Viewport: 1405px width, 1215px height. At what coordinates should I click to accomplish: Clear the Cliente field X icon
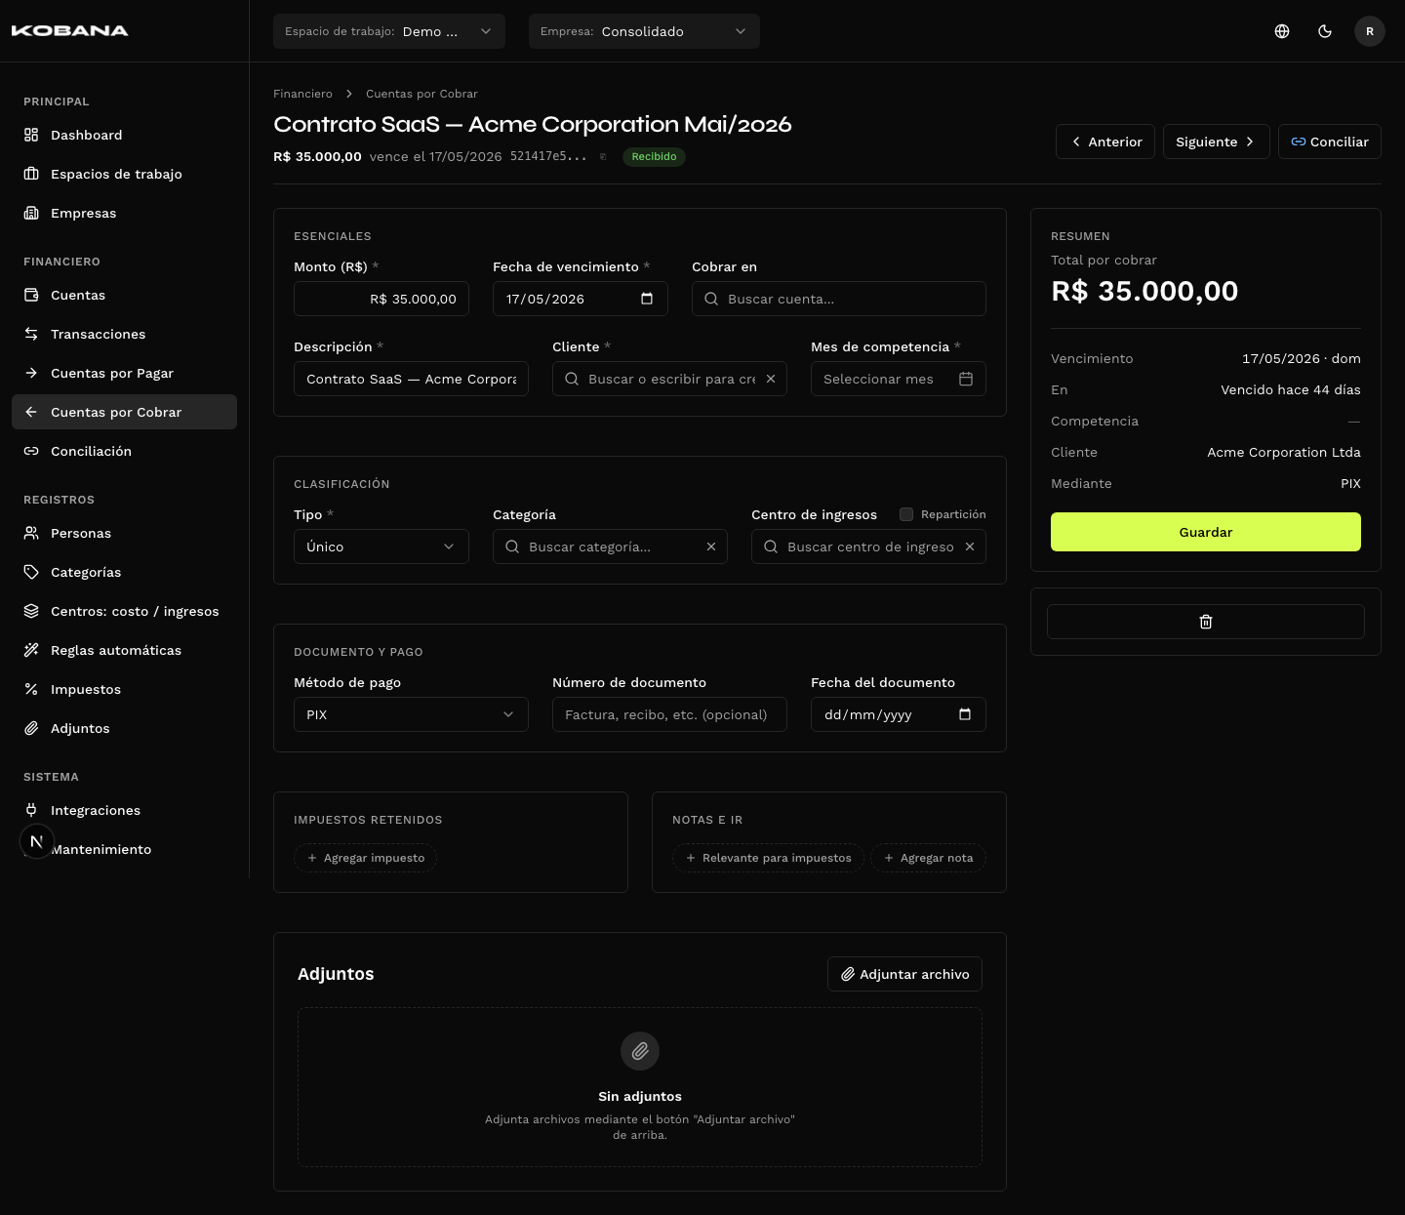(x=771, y=379)
